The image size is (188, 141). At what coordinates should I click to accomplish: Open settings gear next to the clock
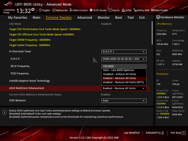coord(33,10)
